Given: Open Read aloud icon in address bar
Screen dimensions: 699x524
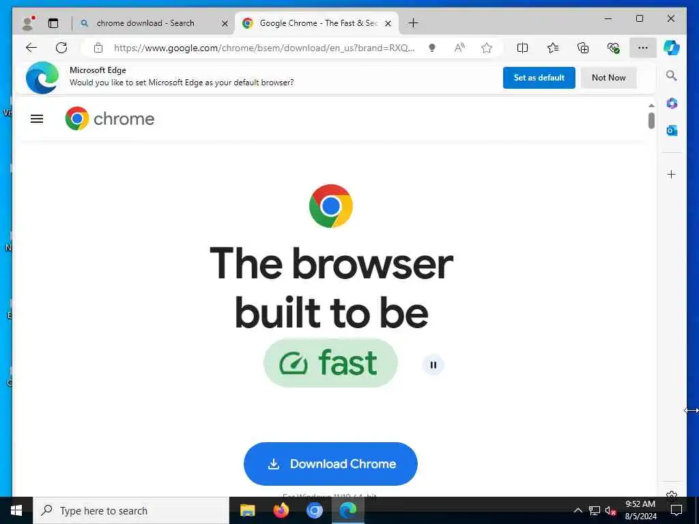Looking at the screenshot, I should click(x=459, y=48).
